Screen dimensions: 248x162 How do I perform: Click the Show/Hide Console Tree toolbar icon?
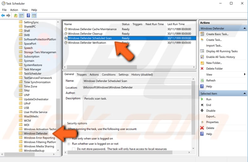21,15
